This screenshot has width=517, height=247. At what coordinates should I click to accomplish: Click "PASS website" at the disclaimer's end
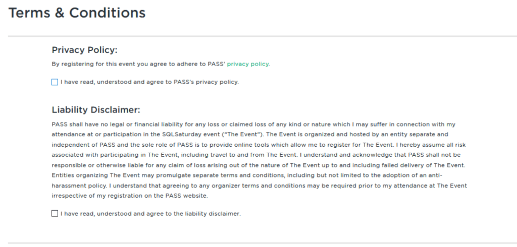(x=187, y=196)
